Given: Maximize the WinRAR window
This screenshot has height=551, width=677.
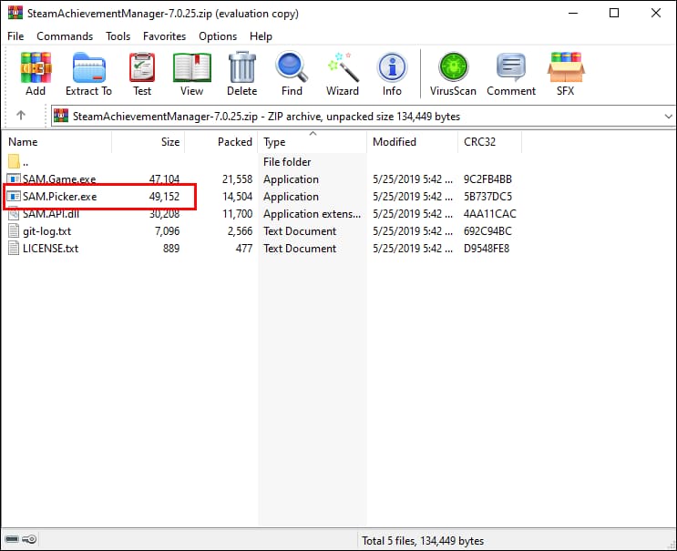Looking at the screenshot, I should click(x=614, y=13).
